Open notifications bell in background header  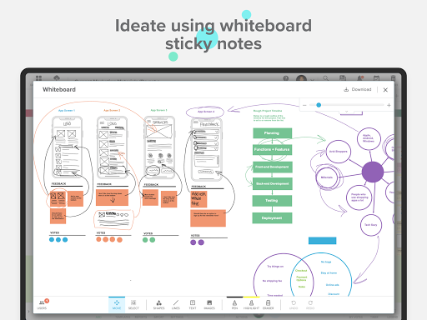click(360, 78)
